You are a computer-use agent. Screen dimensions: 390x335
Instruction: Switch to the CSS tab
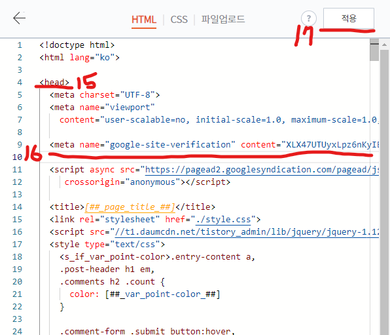point(179,20)
